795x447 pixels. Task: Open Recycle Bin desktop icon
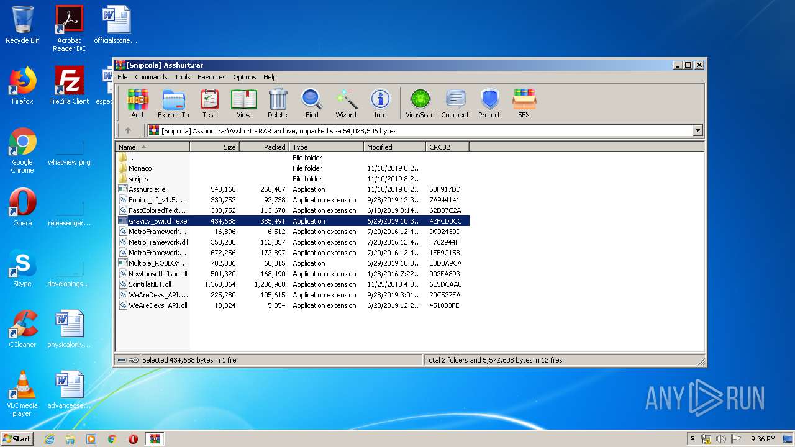22,25
